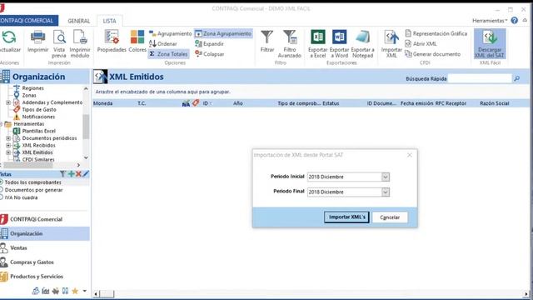Image resolution: width=533 pixels, height=300 pixels.
Task: Click into the Búsqueda Rápida field
Action: (480, 78)
